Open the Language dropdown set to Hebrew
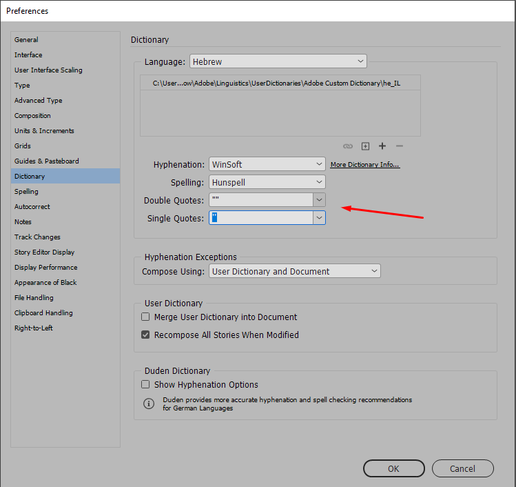The width and height of the screenshot is (516, 487). 278,61
